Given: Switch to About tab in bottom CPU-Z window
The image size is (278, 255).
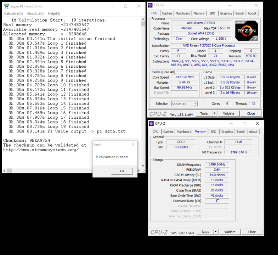Looking at the screenshot, I should click(x=253, y=132).
